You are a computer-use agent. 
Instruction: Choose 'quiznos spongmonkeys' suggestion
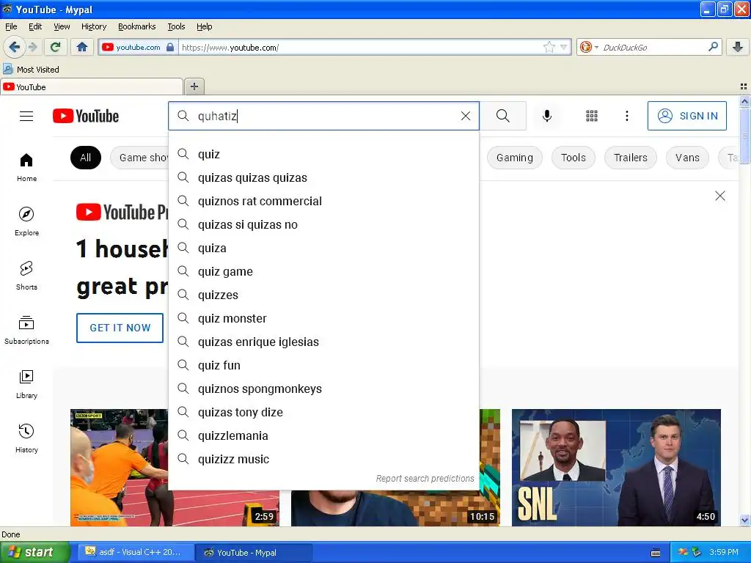323,389
